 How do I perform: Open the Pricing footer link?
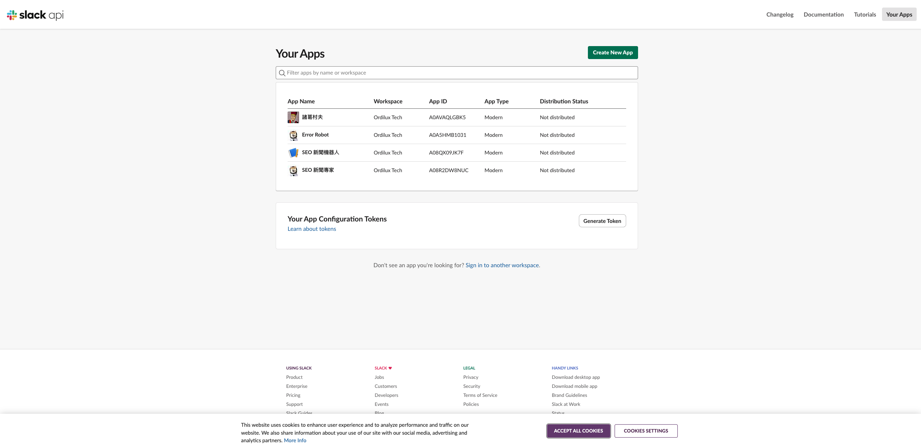pyautogui.click(x=293, y=395)
